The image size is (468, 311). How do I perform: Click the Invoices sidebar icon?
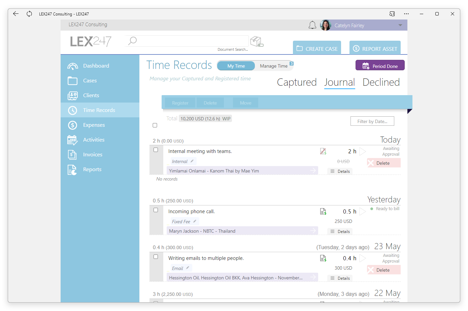72,155
